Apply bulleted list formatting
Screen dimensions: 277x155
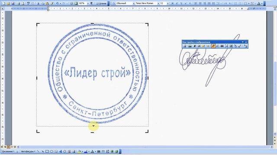coord(240,3)
